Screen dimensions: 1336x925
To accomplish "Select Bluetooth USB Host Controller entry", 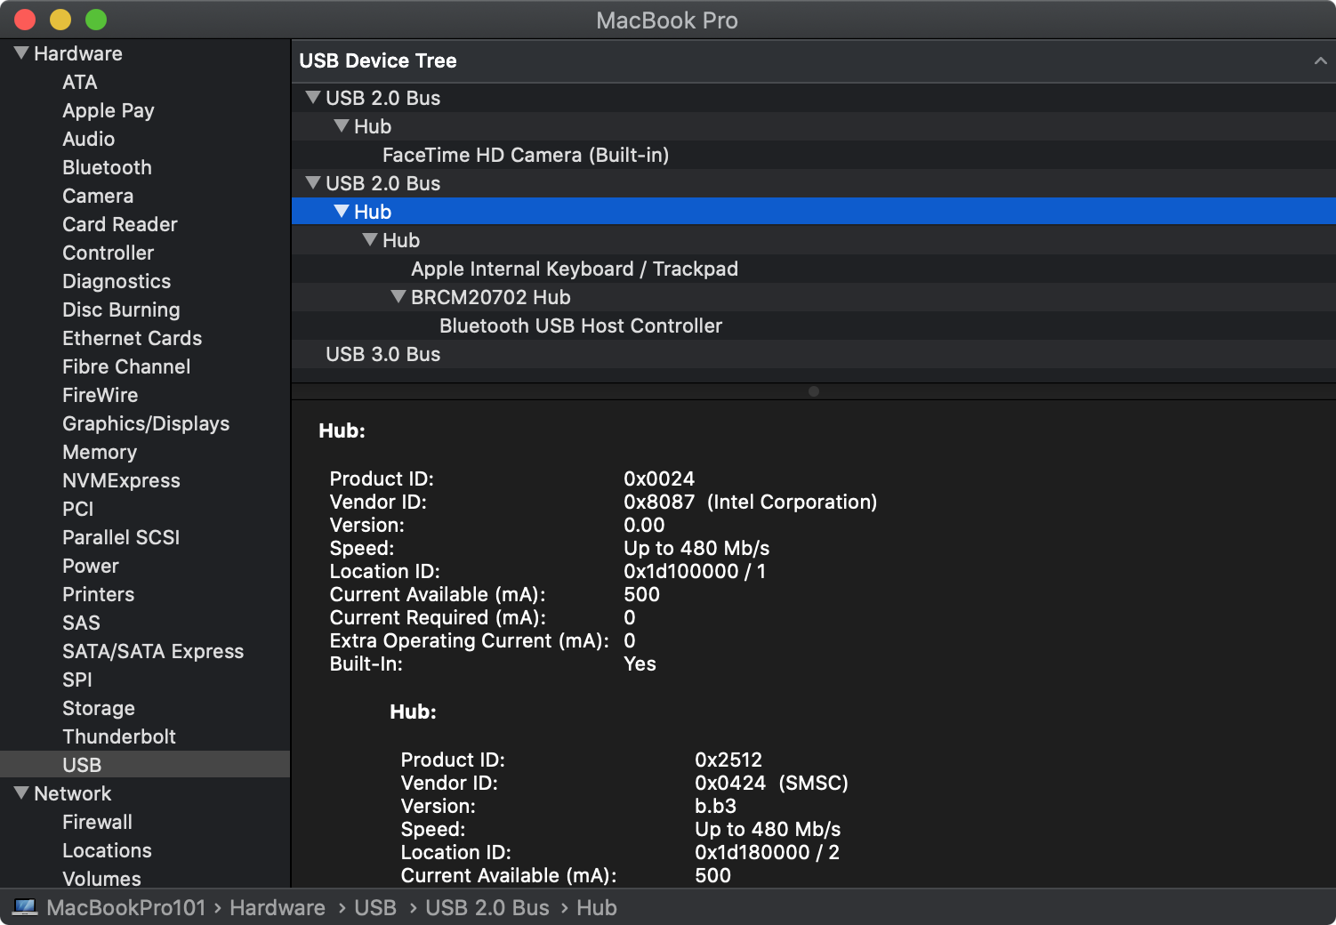I will pos(580,326).
